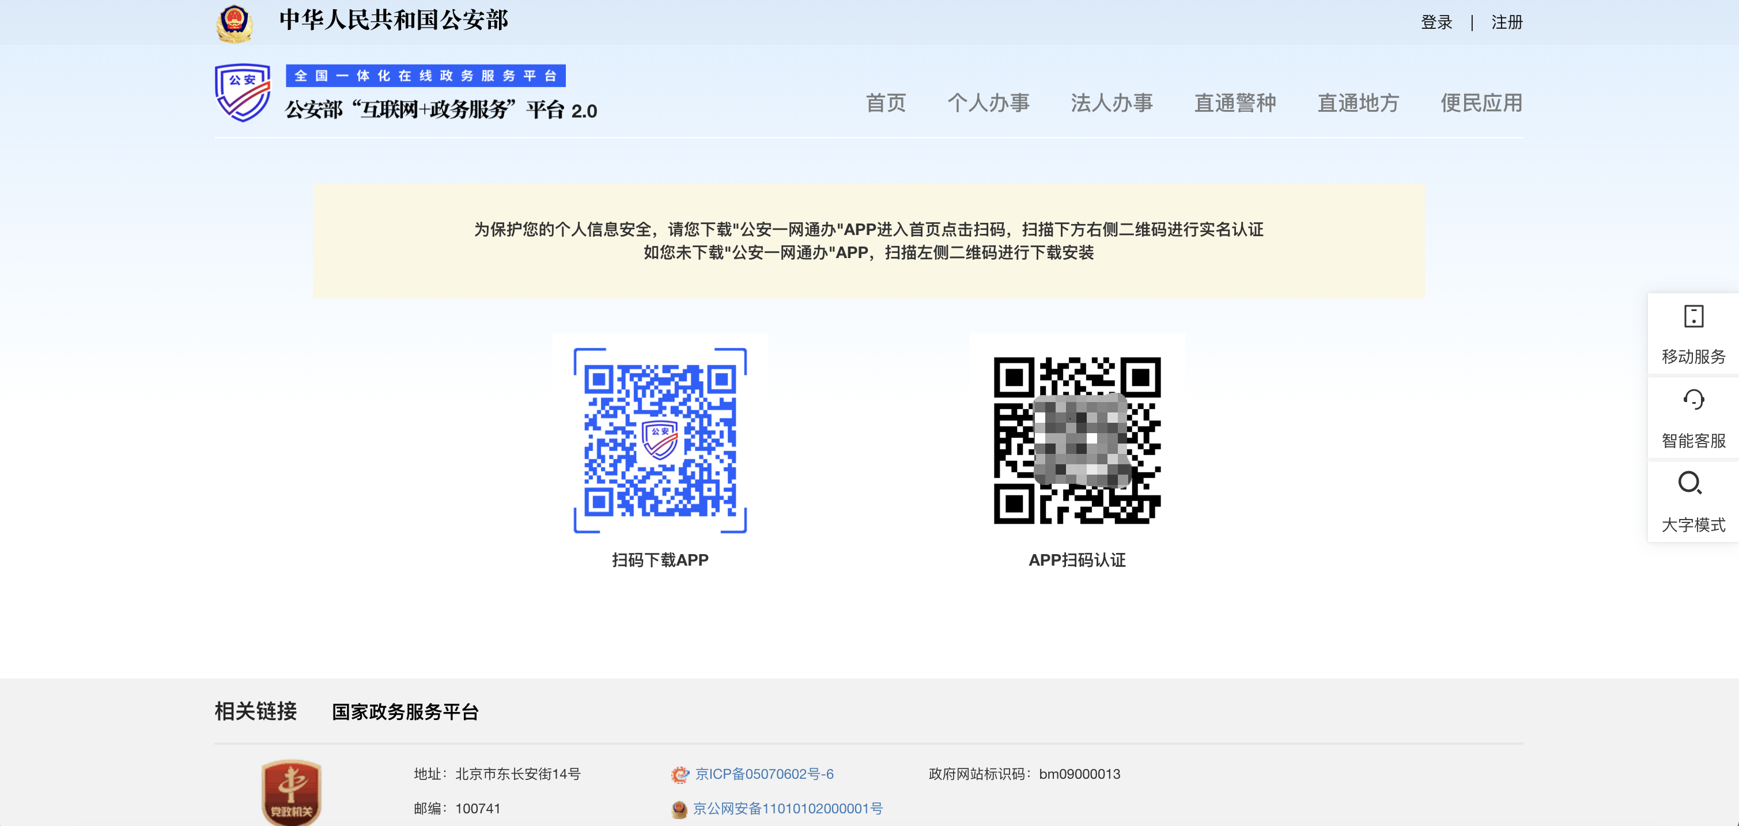Viewport: 1739px width, 826px height.
Task: Open the 国家政务服务平台 related link
Action: tap(405, 712)
